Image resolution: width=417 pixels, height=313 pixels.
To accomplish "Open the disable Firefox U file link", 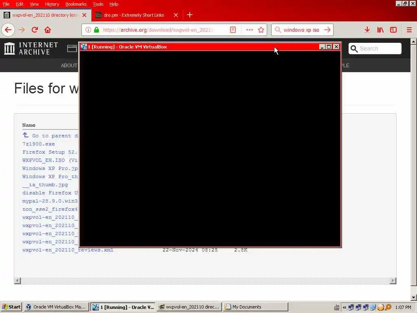I will click(50, 193).
